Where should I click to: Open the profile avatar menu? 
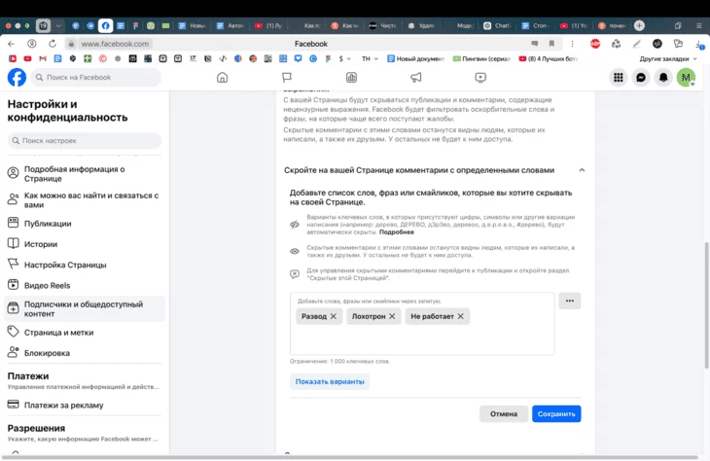click(686, 78)
